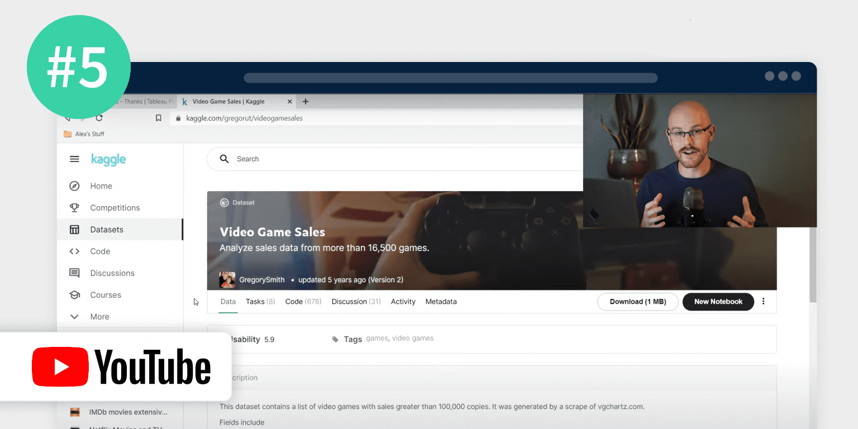Image resolution: width=858 pixels, height=429 pixels.
Task: Click the search magnifier icon
Action: (225, 159)
